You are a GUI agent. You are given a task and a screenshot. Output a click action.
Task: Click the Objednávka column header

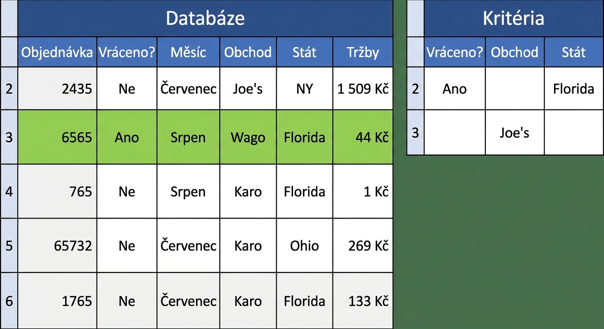57,52
